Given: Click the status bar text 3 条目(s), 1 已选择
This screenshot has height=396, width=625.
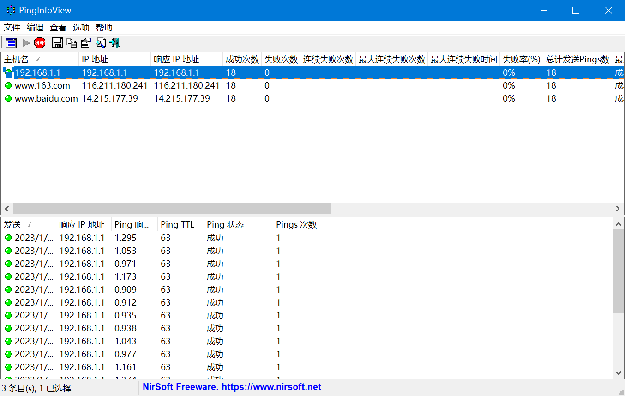Looking at the screenshot, I should 37,388.
